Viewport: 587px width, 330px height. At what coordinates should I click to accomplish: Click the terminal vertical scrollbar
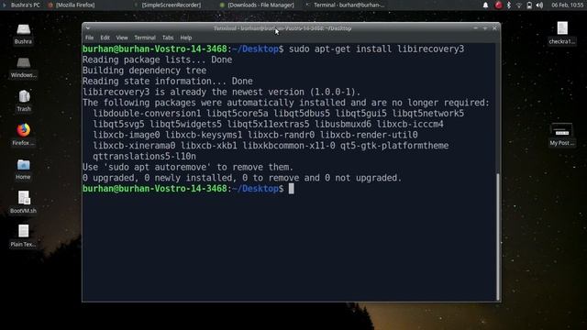[498, 236]
